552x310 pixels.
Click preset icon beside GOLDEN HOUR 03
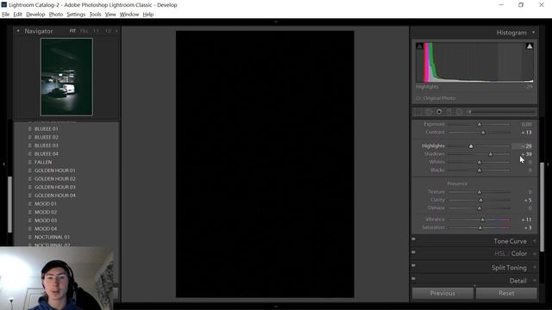30,188
